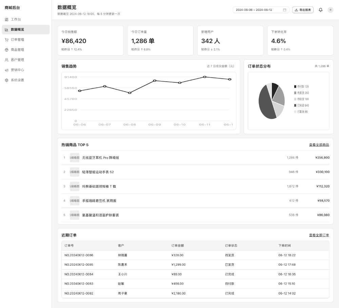
Task: Click the calendar icon in date range
Action: coord(284,10)
